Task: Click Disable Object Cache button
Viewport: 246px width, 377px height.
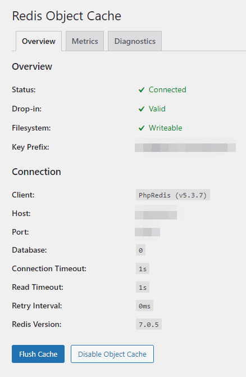Action: [112, 354]
